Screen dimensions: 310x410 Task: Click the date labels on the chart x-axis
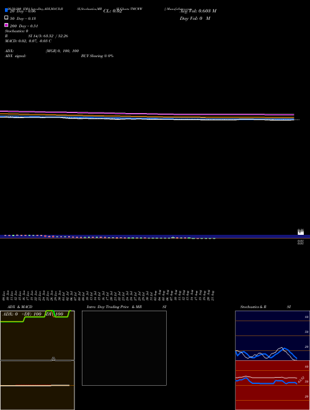[108, 296]
